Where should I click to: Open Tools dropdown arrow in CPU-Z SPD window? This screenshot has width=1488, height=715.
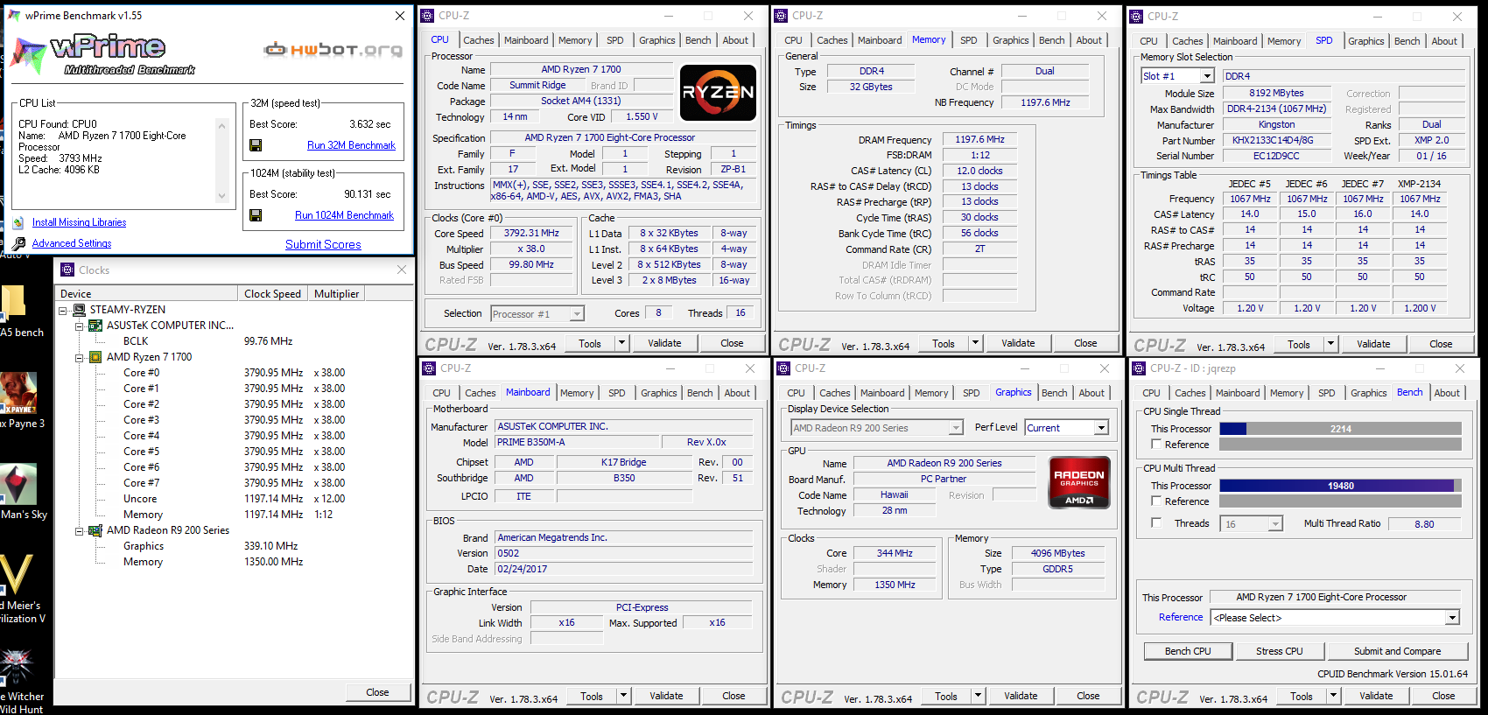pyautogui.click(x=1330, y=344)
